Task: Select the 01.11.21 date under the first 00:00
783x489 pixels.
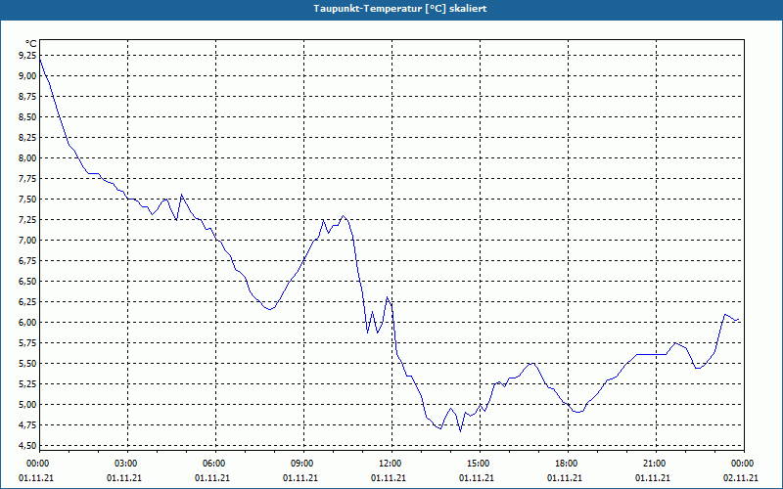Action: pyautogui.click(x=36, y=478)
